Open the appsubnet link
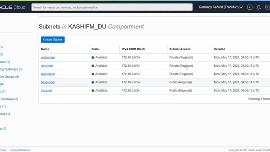Screen dimensions: 270x152 click(x=48, y=74)
